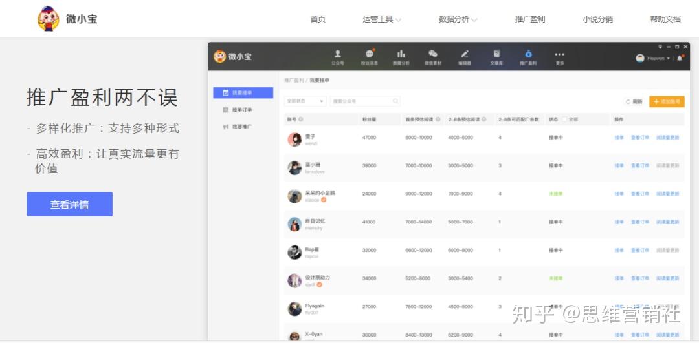The height and width of the screenshot is (343, 699).
Task: Open the 编辑器 pencil icon
Action: coord(465,54)
